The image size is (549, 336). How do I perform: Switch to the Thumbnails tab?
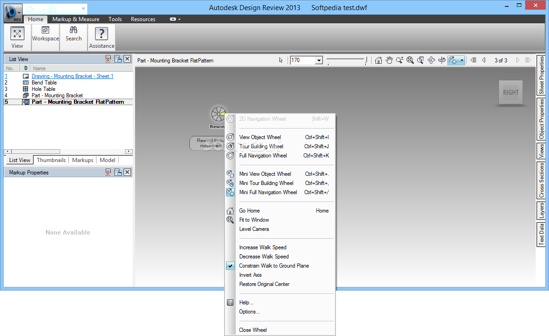[51, 160]
